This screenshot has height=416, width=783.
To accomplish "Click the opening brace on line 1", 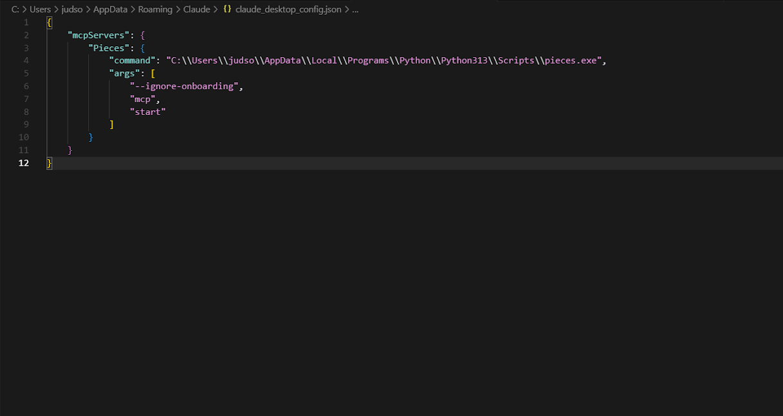I will 50,22.
